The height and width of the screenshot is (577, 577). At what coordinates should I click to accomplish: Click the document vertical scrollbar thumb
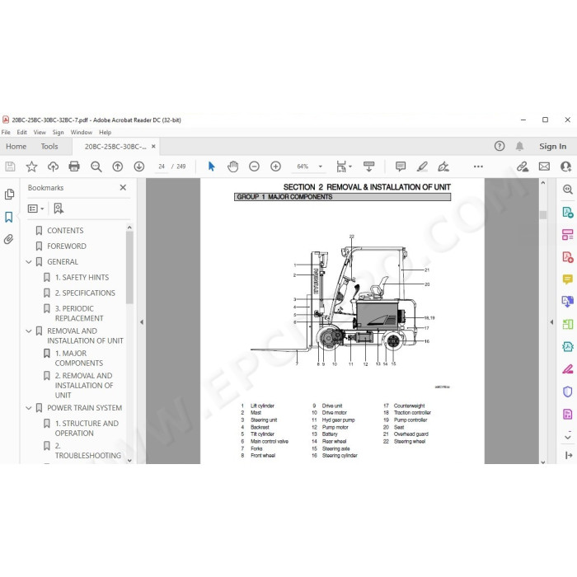click(x=543, y=215)
